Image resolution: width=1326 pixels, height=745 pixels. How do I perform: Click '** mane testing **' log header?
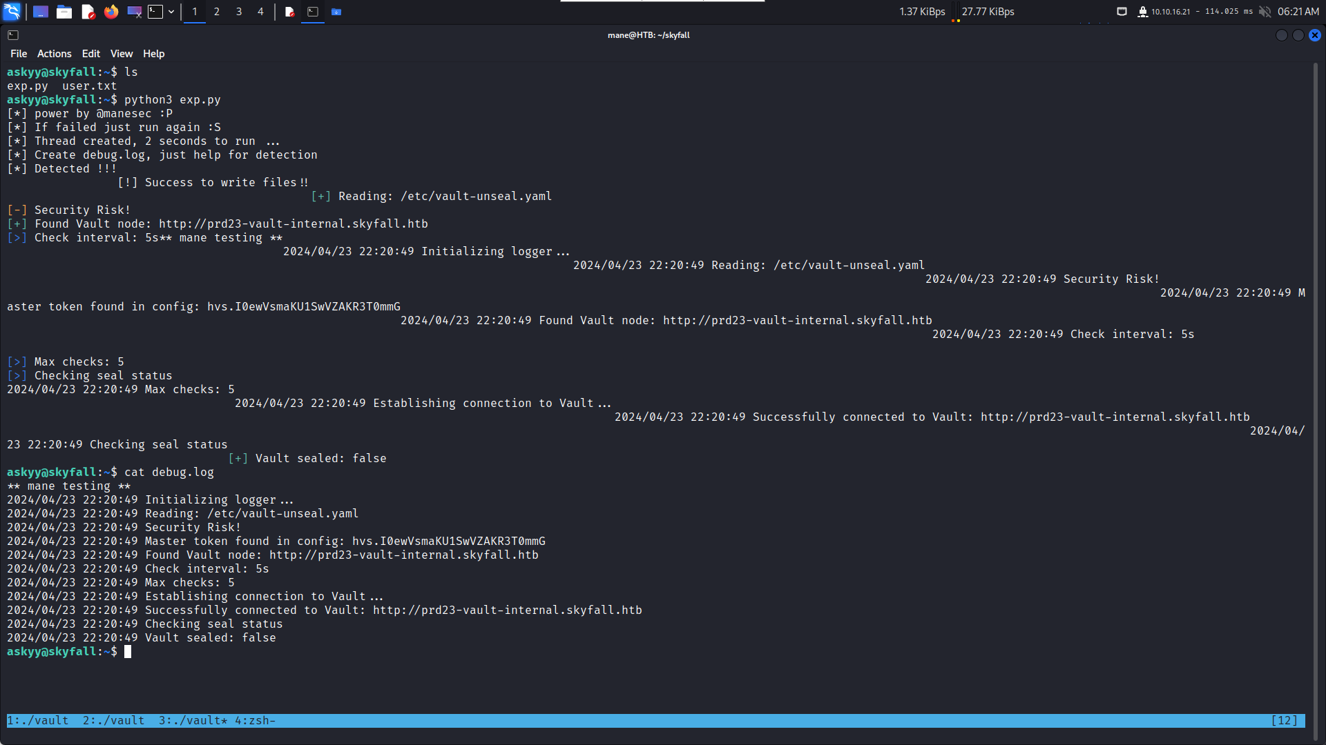point(69,486)
